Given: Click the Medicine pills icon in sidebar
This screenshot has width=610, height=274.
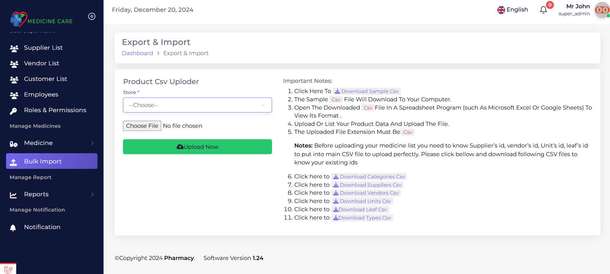Looking at the screenshot, I should tap(13, 144).
